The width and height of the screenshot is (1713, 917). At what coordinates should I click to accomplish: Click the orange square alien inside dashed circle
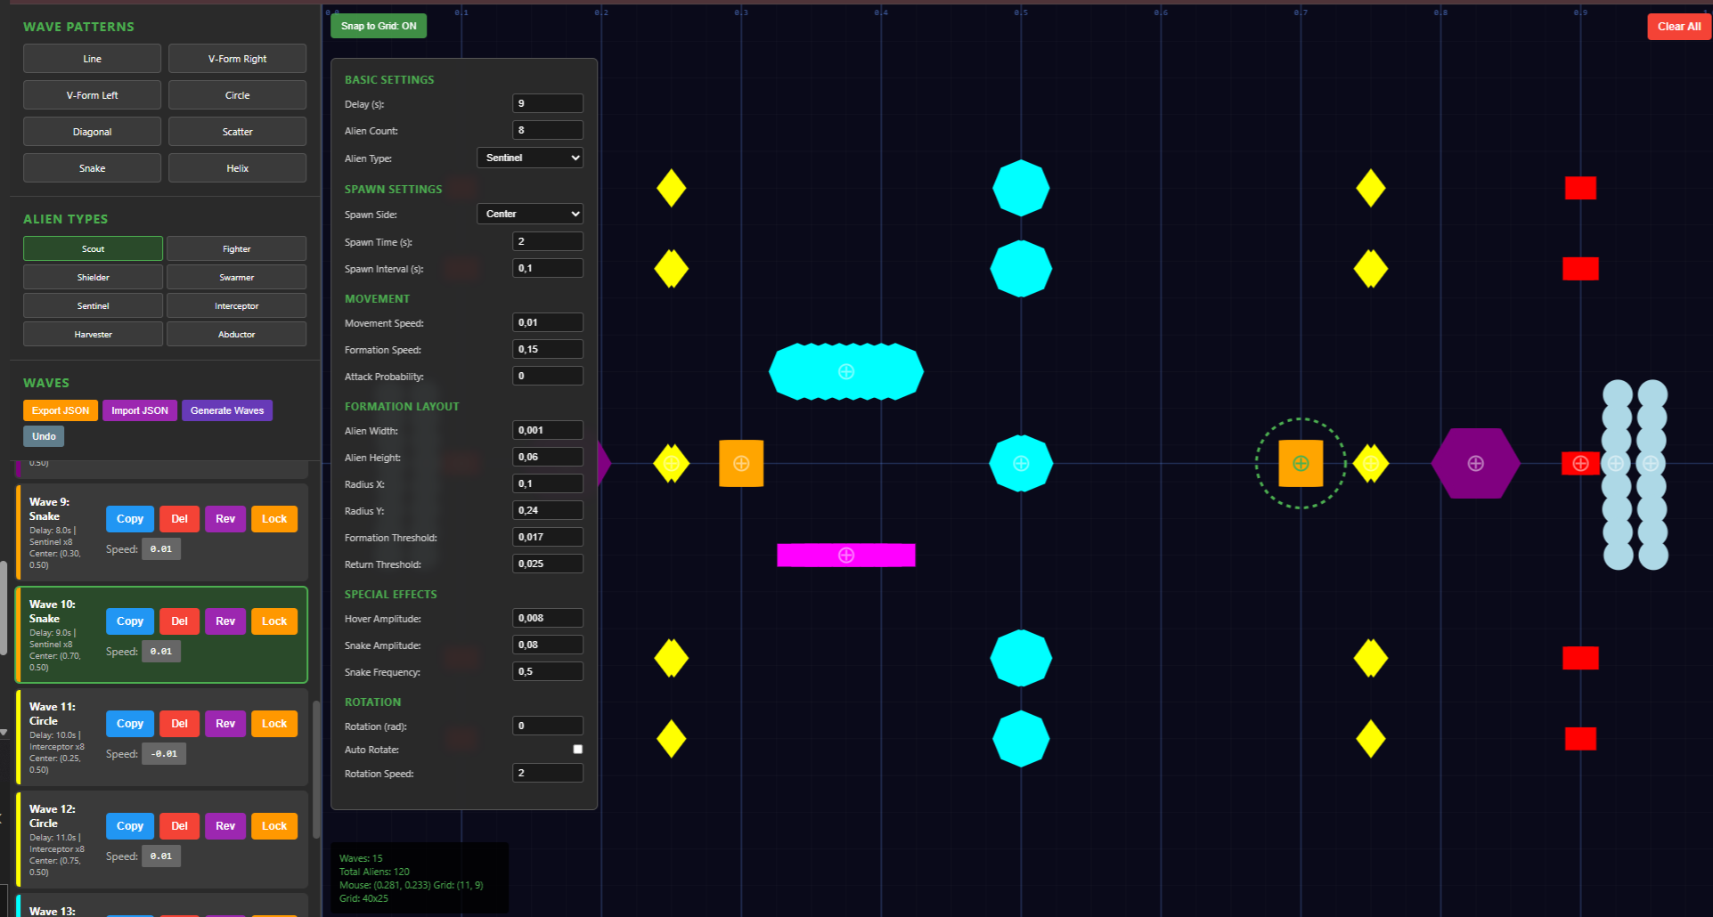[x=1300, y=463]
